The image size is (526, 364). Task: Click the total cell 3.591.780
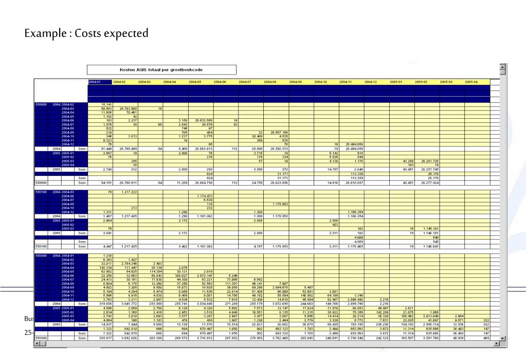click(x=427, y=338)
